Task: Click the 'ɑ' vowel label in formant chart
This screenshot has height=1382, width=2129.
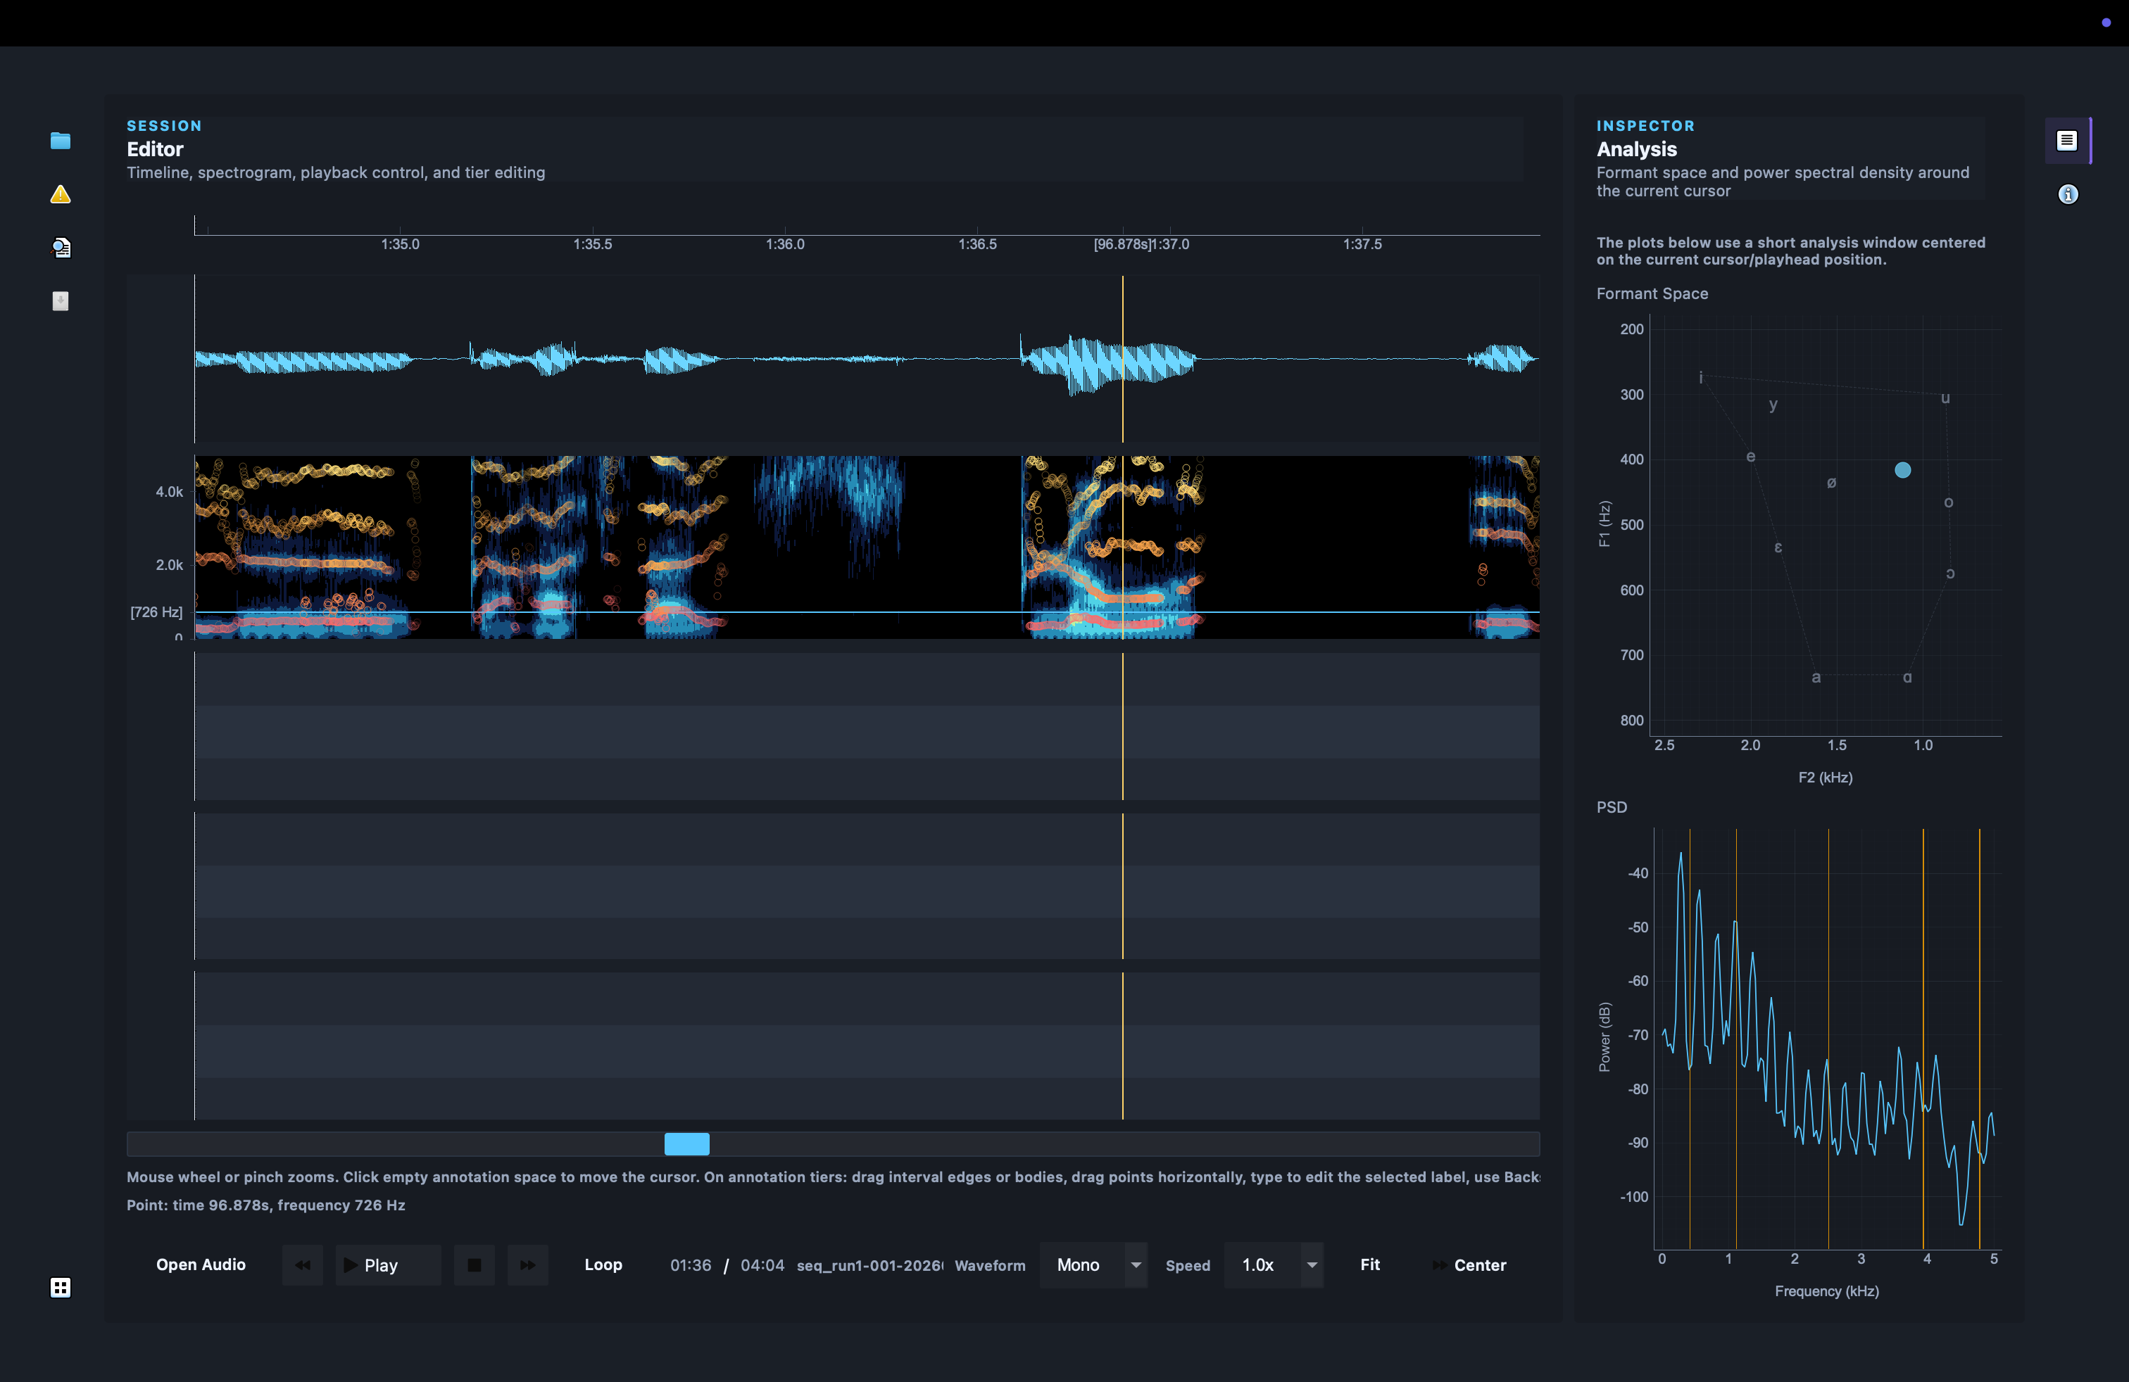Action: [x=1907, y=678]
